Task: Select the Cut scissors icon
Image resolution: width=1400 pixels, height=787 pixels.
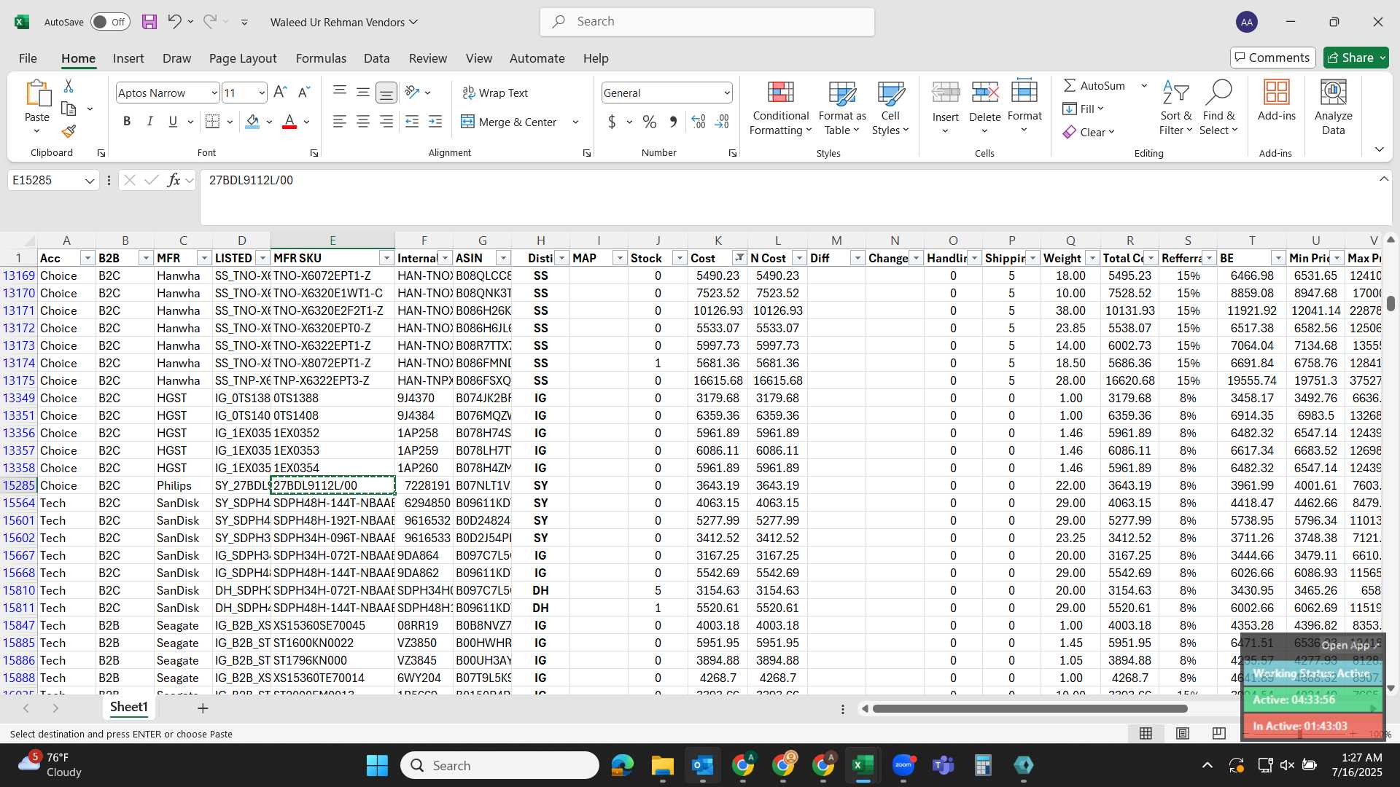Action: click(69, 86)
